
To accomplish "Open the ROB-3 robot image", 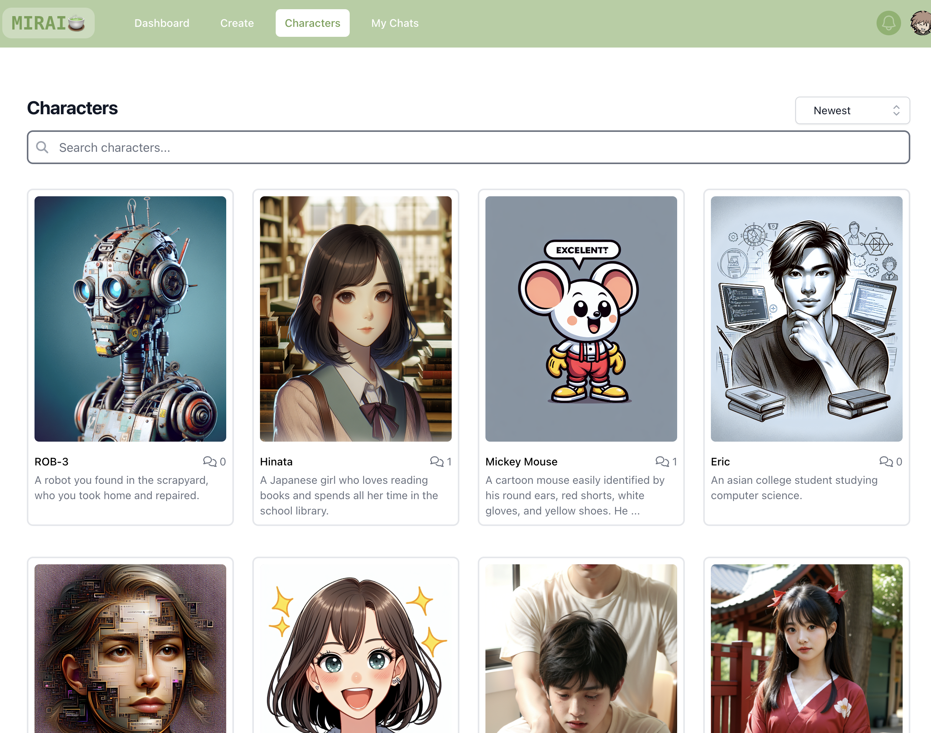I will pos(130,319).
